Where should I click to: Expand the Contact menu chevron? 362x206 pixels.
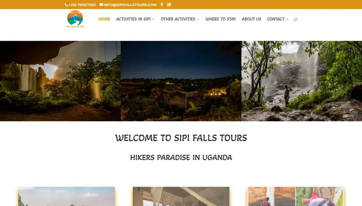287,19
